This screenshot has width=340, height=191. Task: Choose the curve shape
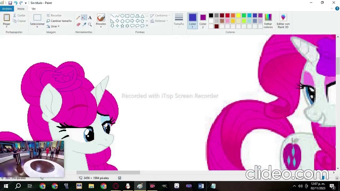(117, 16)
